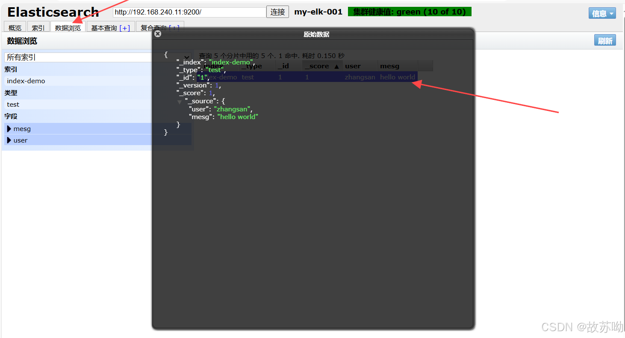Click the "_index" key in the JSON
The height and width of the screenshot is (338, 625).
coord(190,62)
